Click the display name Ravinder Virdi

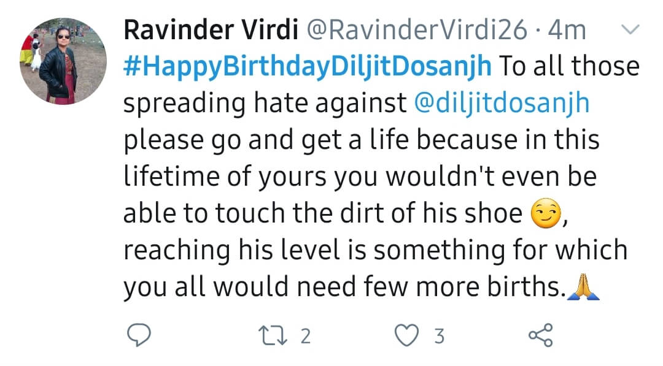207,30
